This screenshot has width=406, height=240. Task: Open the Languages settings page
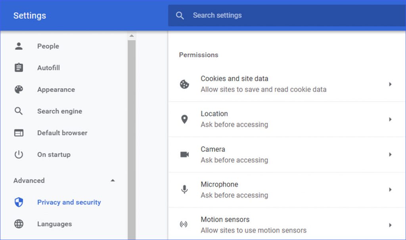[54, 224]
